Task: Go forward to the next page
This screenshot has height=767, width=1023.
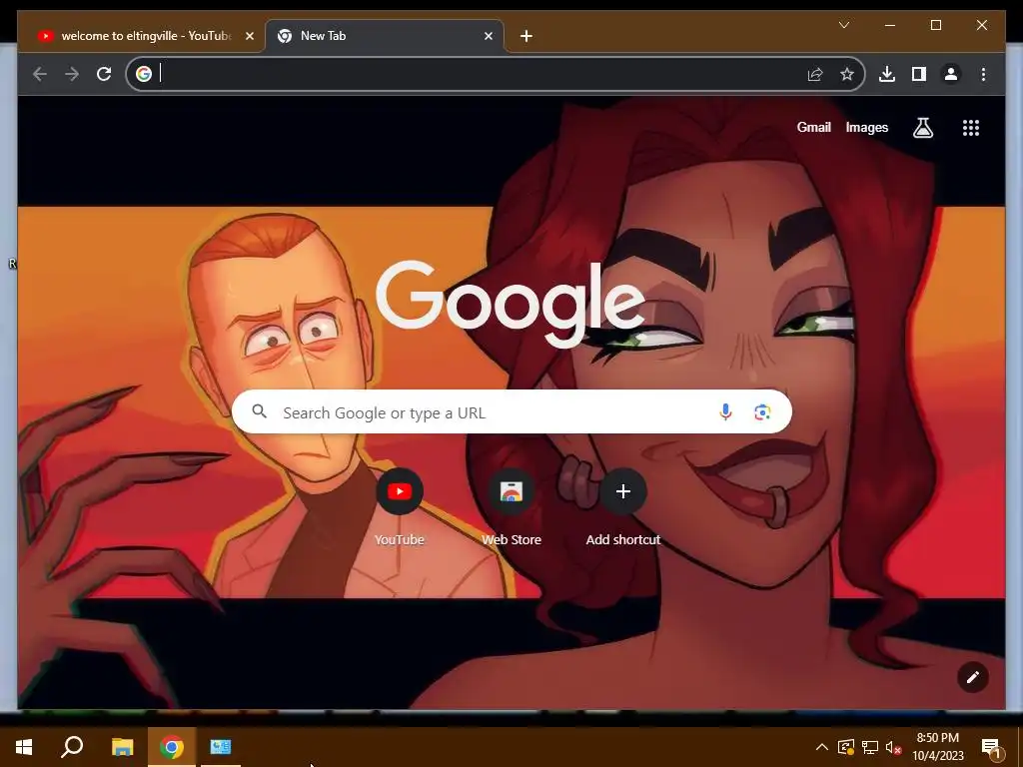Action: coord(72,74)
